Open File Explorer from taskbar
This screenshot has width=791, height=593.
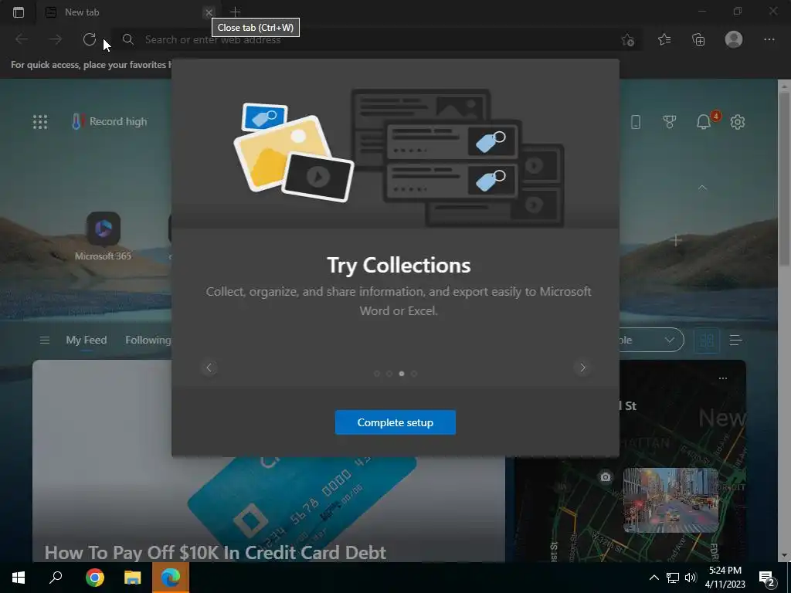[133, 578]
